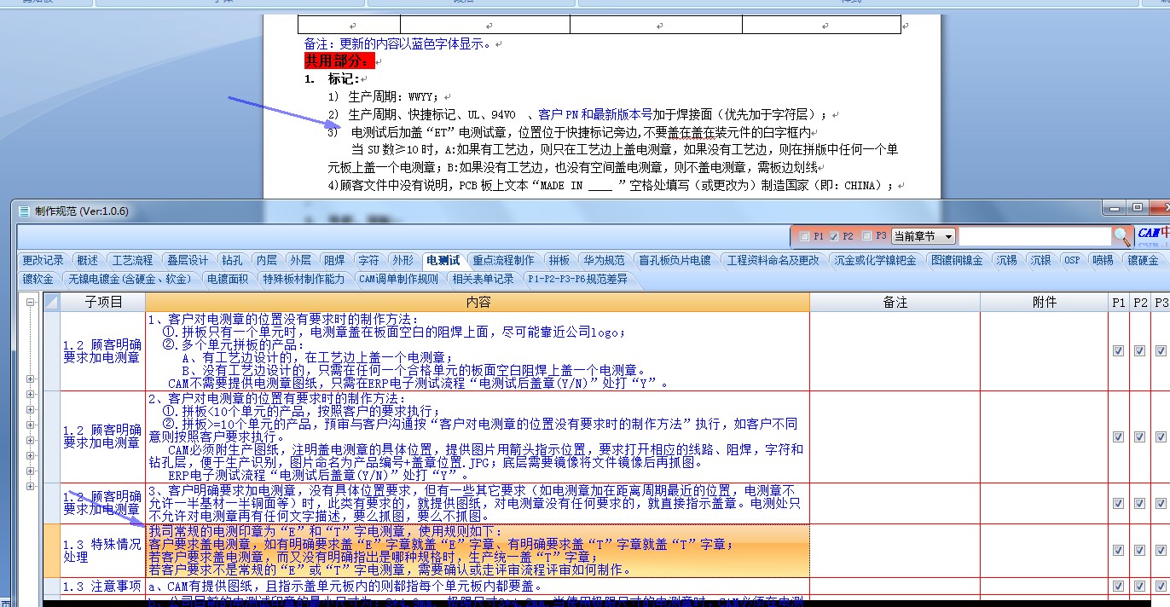Viewport: 1170px width, 607px height.
Task: Click the P2 column header in grid
Action: [1139, 303]
